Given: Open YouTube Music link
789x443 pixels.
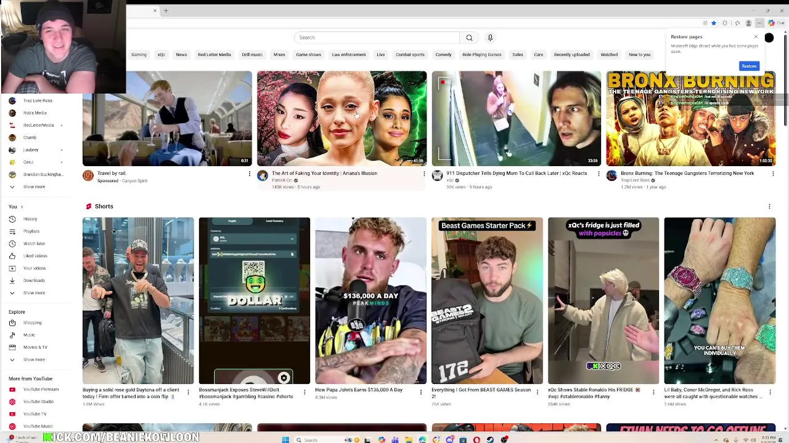Looking at the screenshot, I should 38,426.
